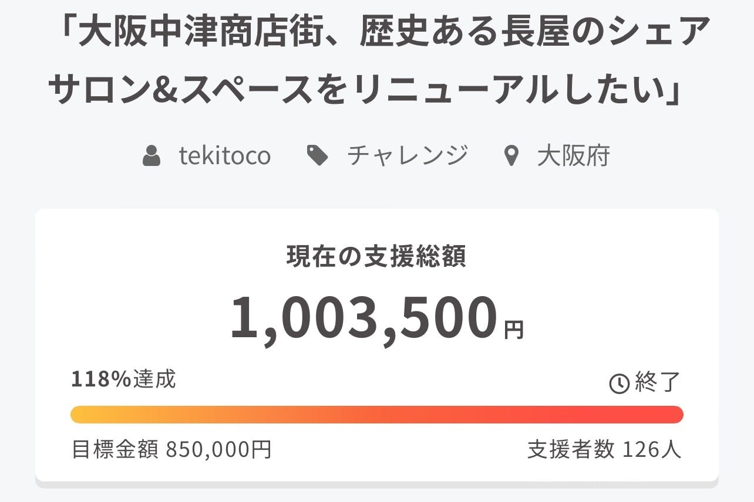The width and height of the screenshot is (754, 502).
Task: Click the 支援者数 126人 supporter count
Action: coord(604,450)
